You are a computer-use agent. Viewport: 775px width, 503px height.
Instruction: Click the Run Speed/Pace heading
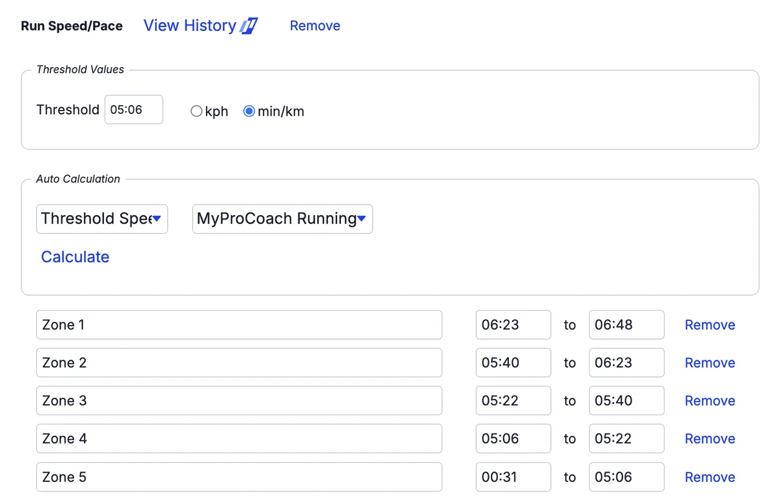click(x=72, y=26)
